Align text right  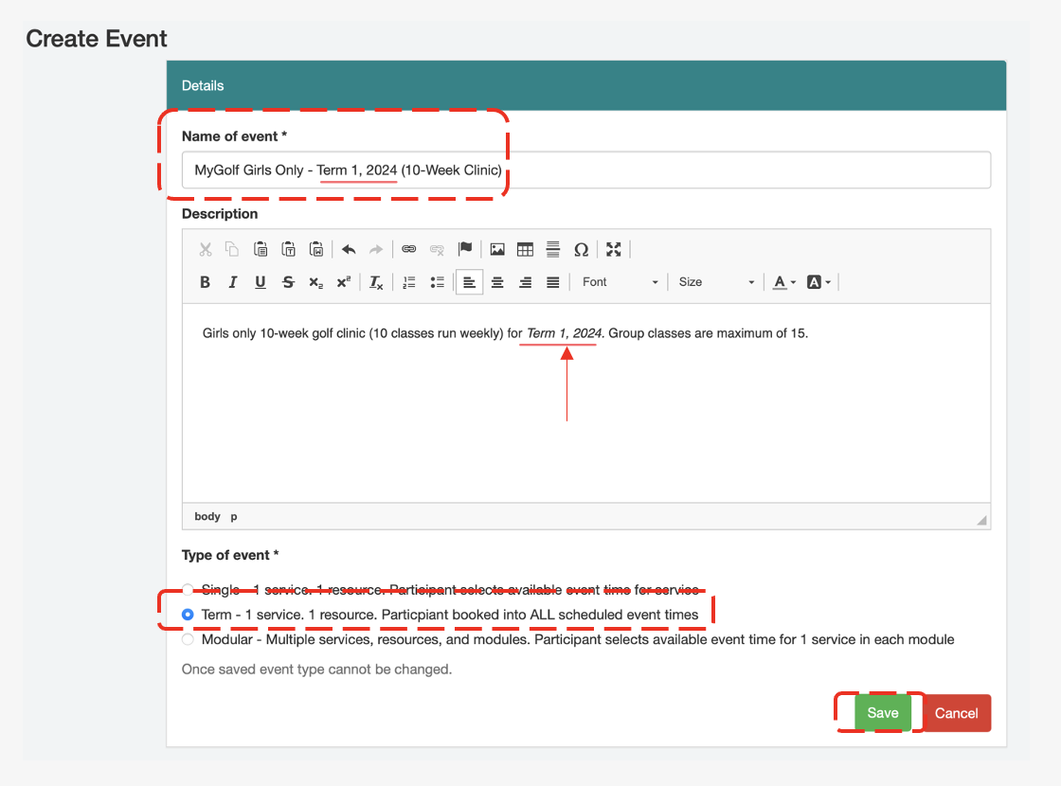[525, 282]
